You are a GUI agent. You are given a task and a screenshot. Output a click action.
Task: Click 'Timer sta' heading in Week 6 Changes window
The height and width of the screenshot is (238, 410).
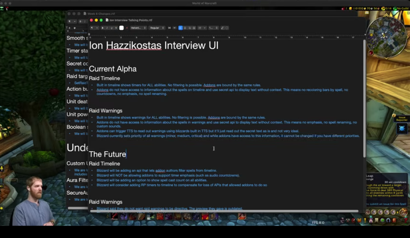(77, 51)
